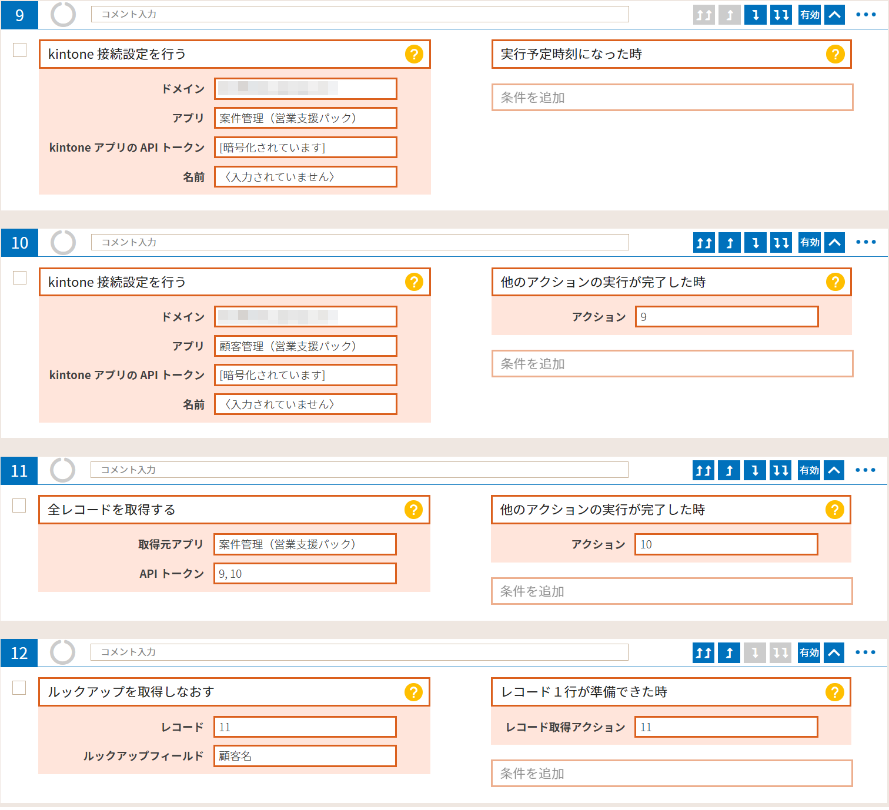This screenshot has height=810, width=889.
Task: Open help for row 11 他のアクションの実行が完了した時
Action: pos(835,510)
